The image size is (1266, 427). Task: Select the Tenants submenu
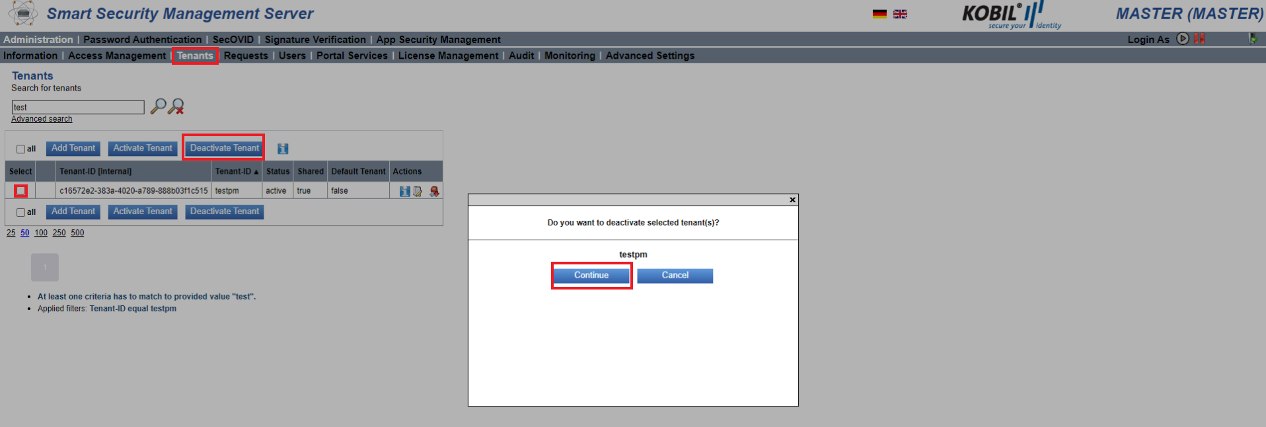tap(195, 56)
